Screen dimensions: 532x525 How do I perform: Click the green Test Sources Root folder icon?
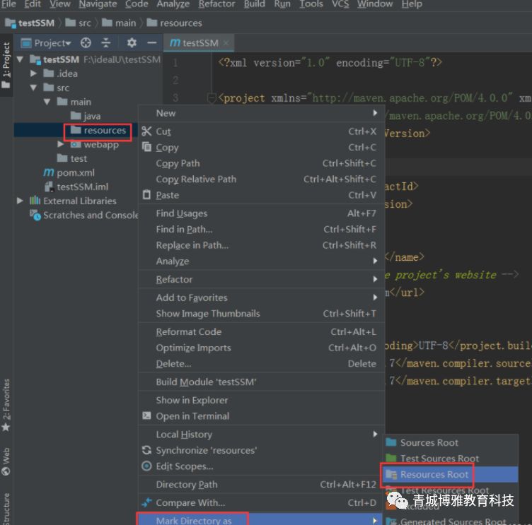(x=391, y=459)
